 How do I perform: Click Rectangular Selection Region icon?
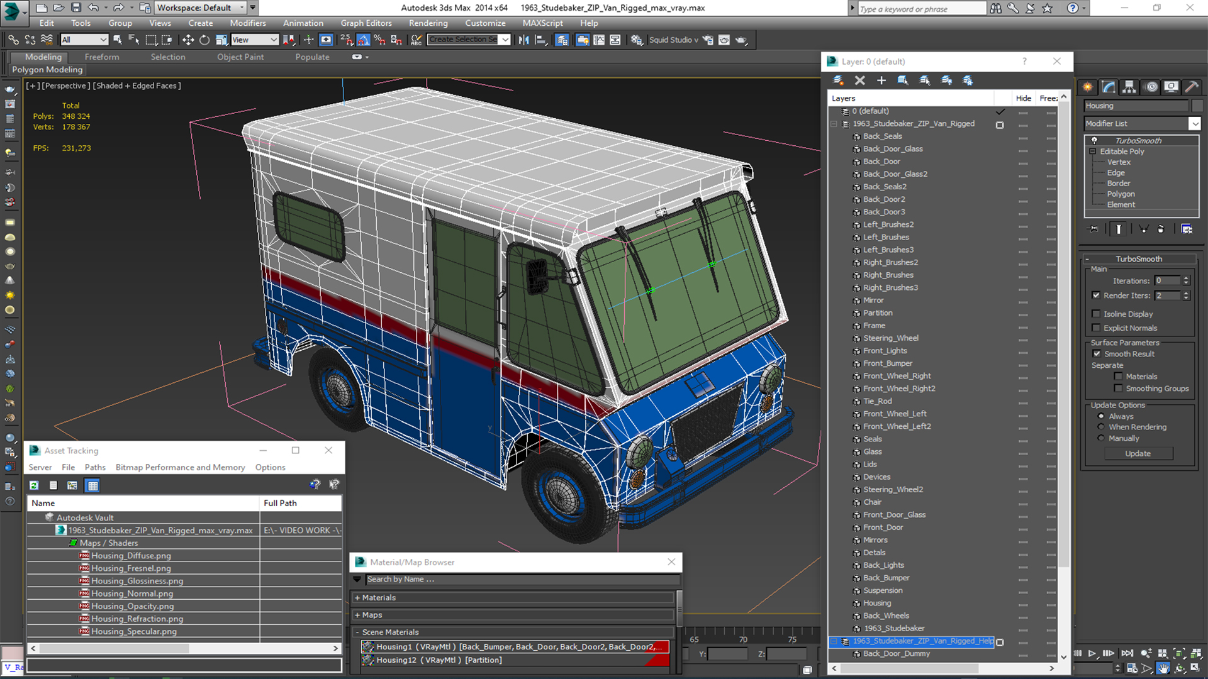[151, 40]
